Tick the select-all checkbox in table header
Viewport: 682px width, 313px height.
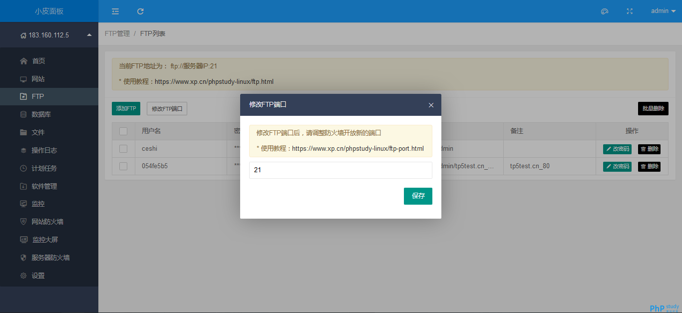[x=123, y=131]
